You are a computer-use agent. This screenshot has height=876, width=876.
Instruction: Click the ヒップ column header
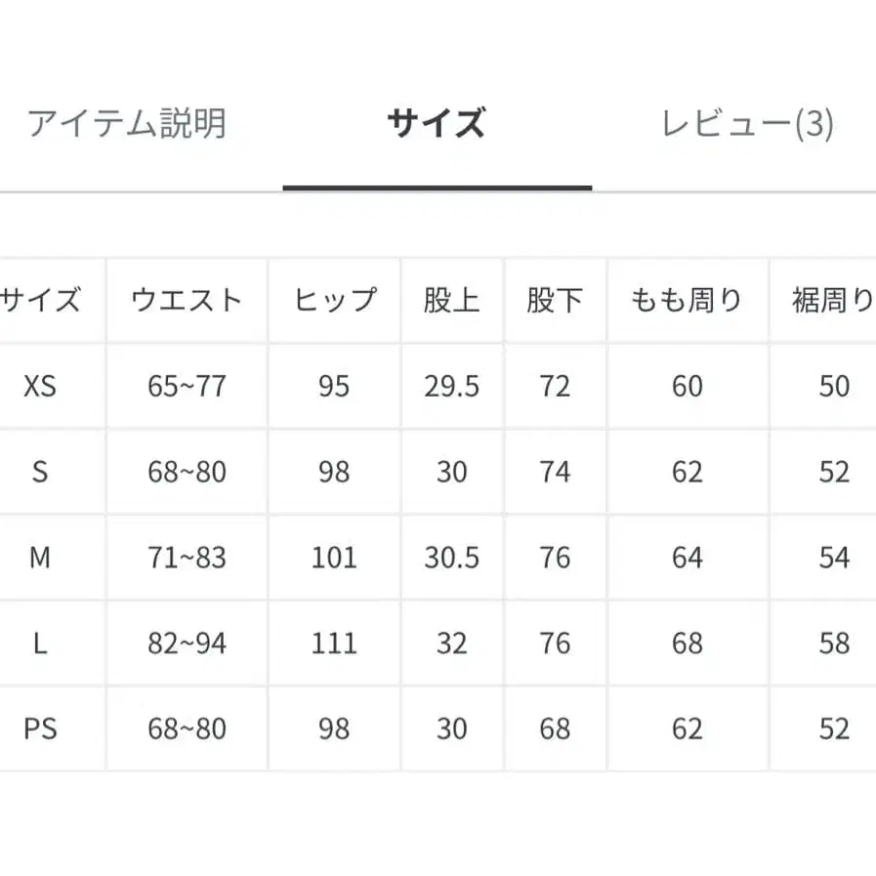[x=334, y=300]
